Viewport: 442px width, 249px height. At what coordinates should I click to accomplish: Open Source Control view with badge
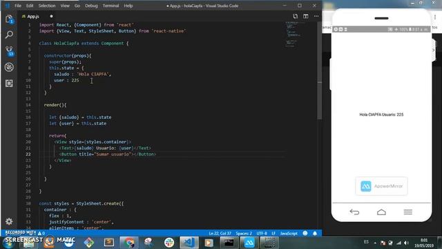pyautogui.click(x=9, y=51)
